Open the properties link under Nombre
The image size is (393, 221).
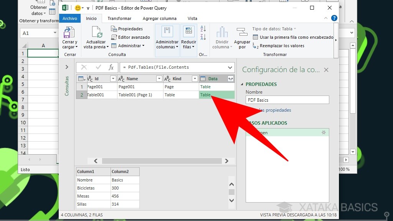tap(275, 110)
